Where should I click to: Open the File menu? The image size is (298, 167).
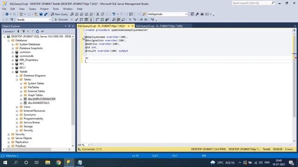(4, 9)
